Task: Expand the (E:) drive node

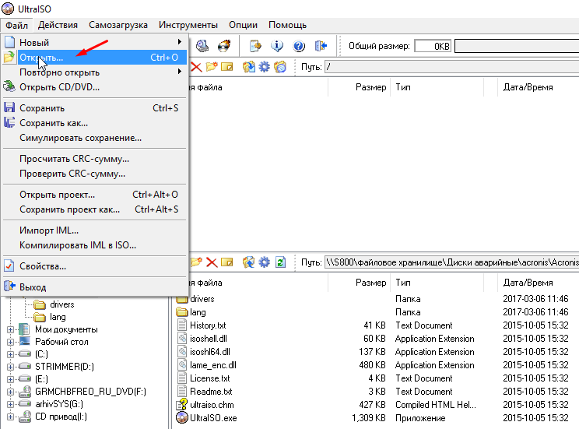Action: [10, 379]
